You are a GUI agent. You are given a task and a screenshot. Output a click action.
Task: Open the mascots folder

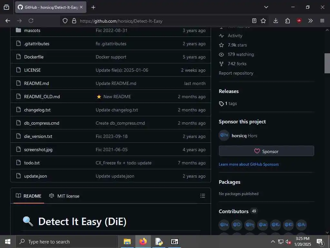pyautogui.click(x=32, y=30)
